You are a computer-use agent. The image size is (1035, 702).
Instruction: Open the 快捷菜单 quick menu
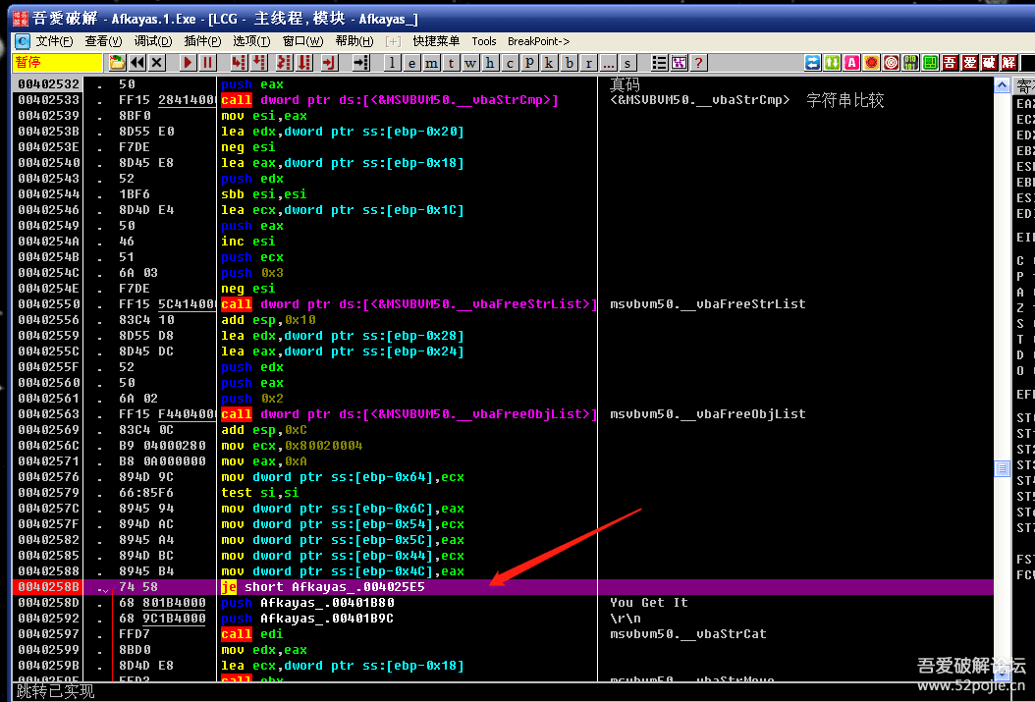(436, 41)
